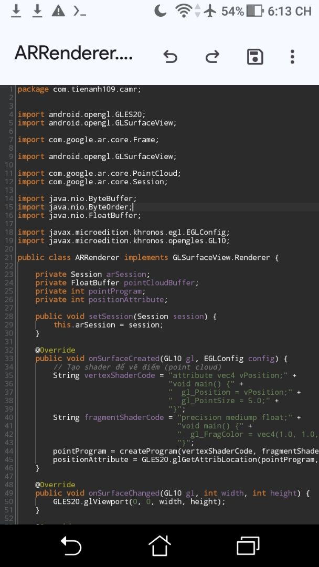Click the glGetAttribLocation line
This screenshot has width=319, height=567.
[x=186, y=459]
